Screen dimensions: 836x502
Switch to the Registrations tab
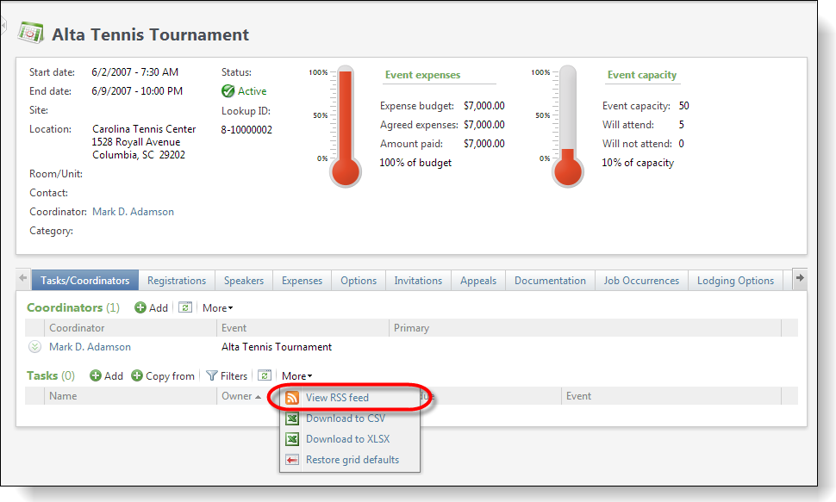tap(177, 280)
